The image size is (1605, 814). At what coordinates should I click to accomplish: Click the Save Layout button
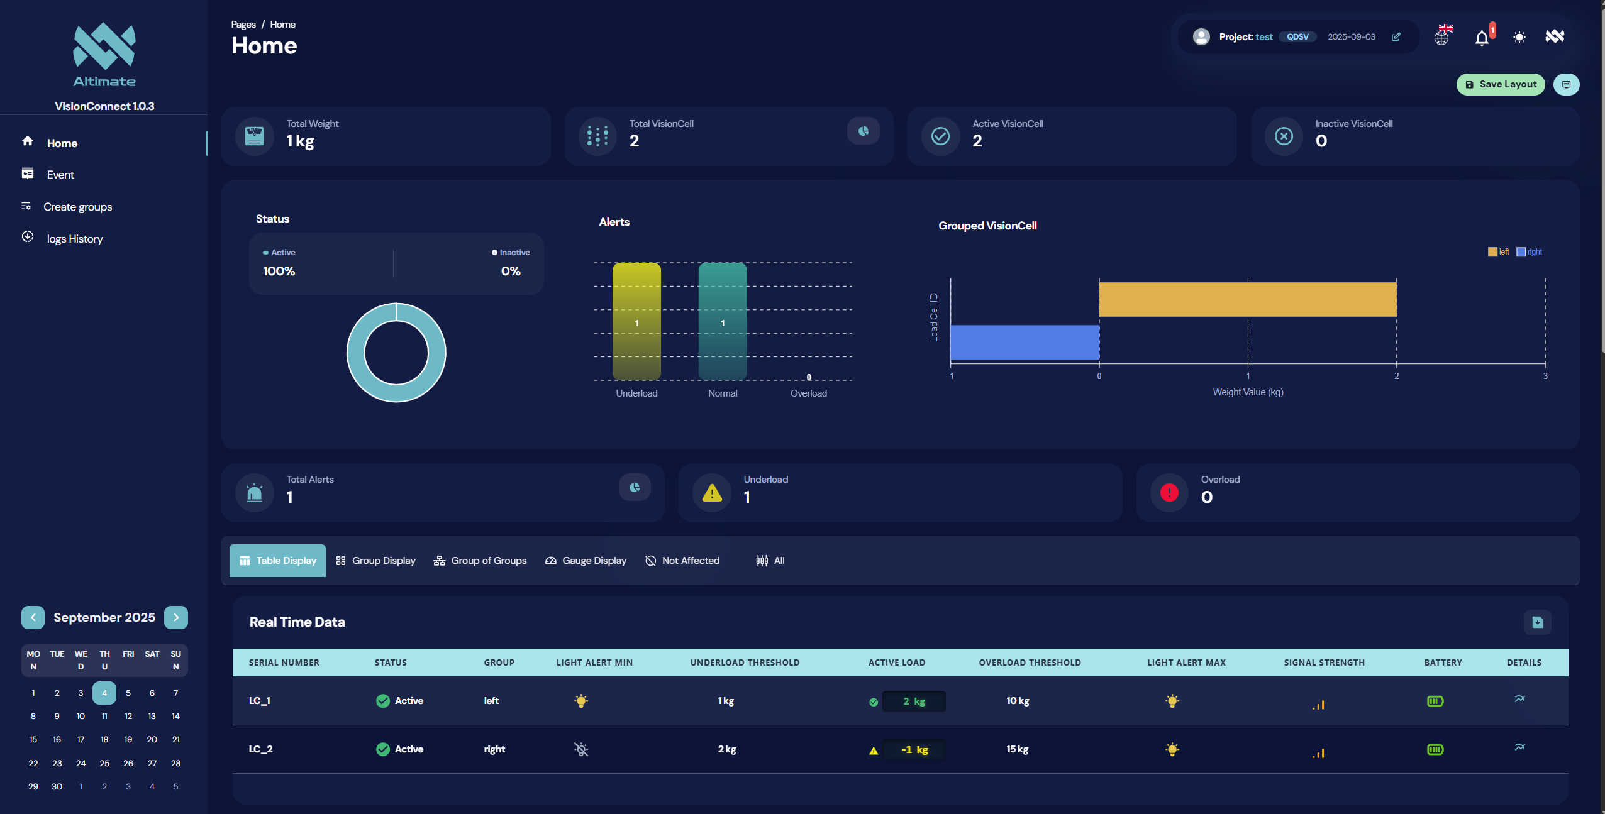1501,85
